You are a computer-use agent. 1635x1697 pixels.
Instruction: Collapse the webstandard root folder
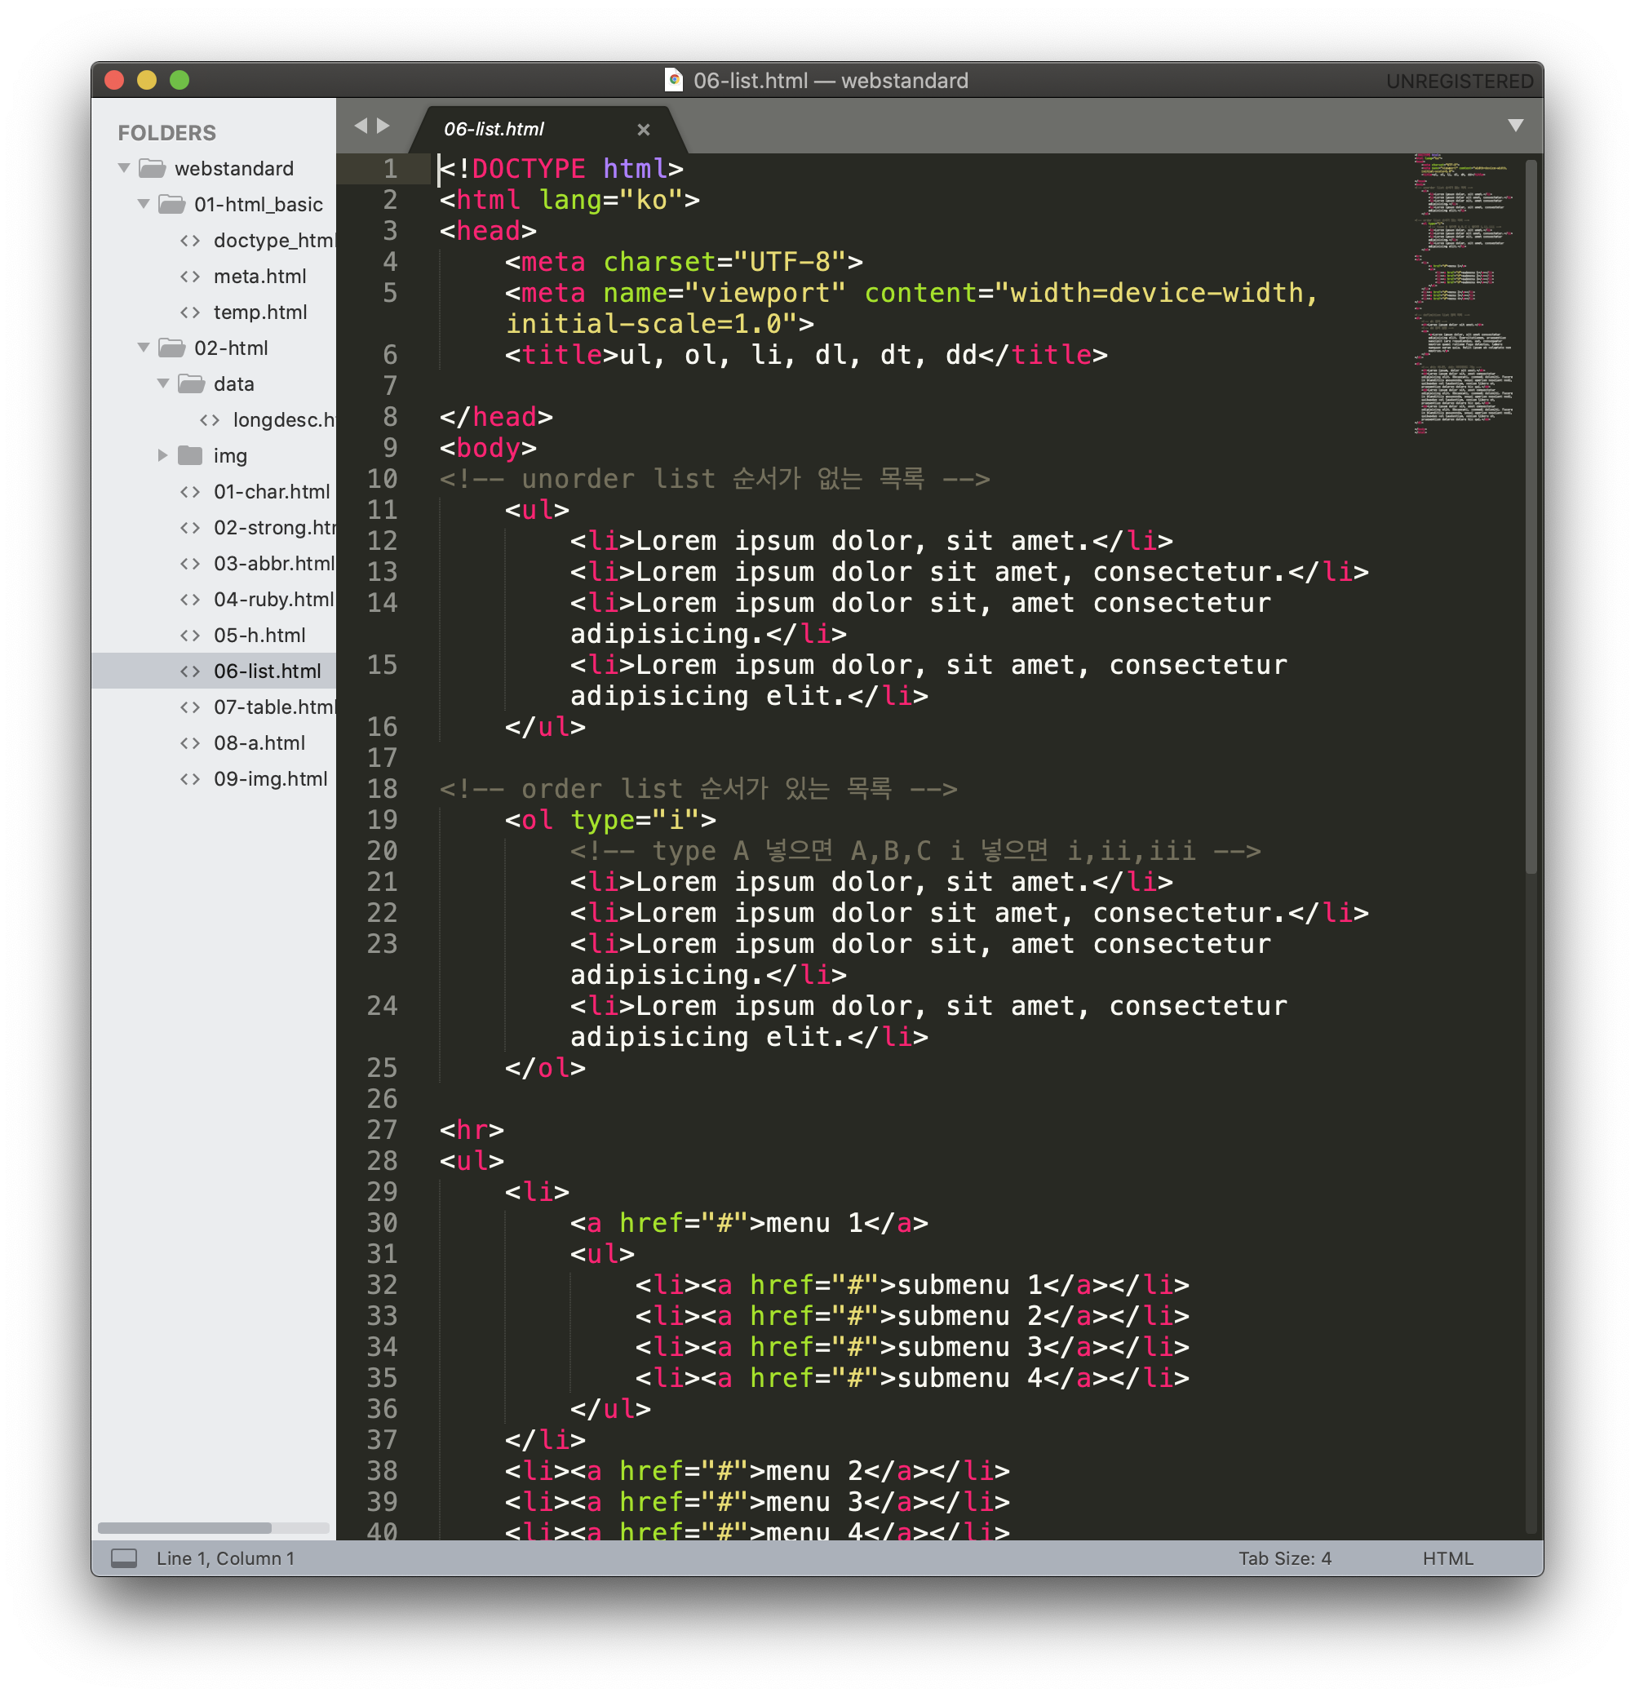click(x=125, y=168)
